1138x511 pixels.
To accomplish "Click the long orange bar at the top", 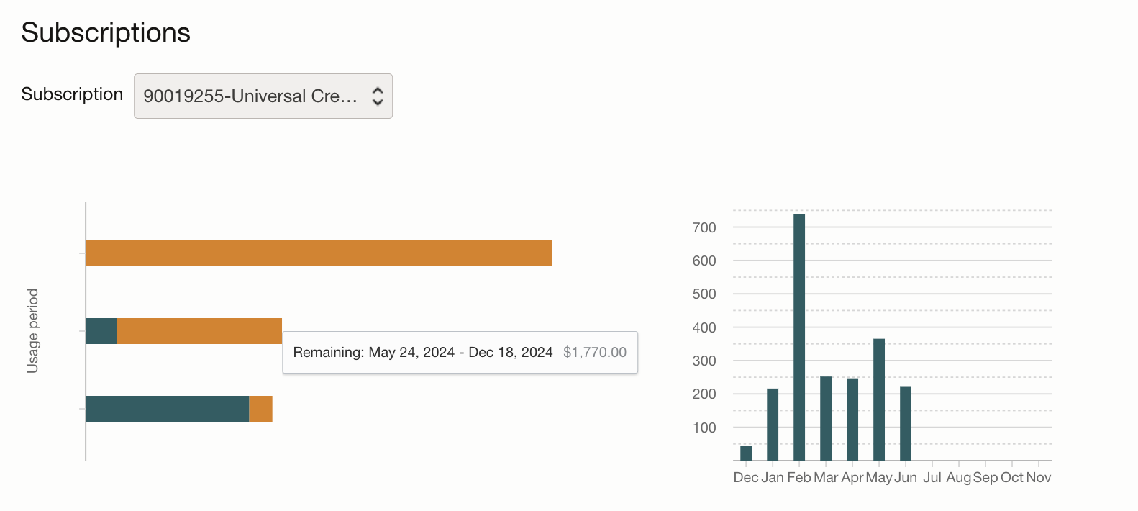I will (319, 253).
